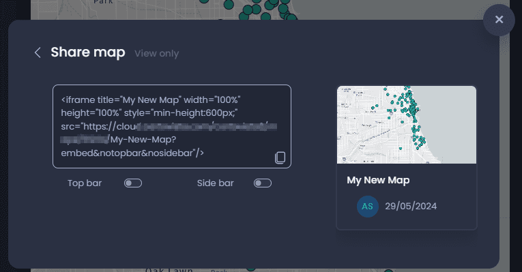The image size is (522, 272).
Task: Click the 'Side bar' label
Action: [216, 183]
